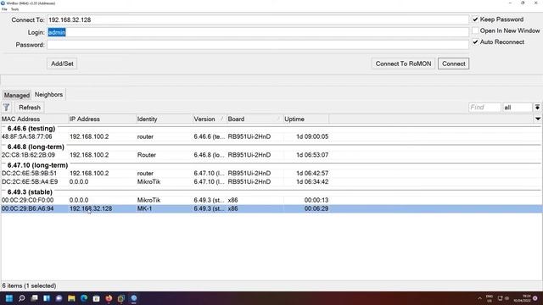Viewport: 543px width, 305px height.
Task: Open the notification center badge
Action: click(x=535, y=298)
